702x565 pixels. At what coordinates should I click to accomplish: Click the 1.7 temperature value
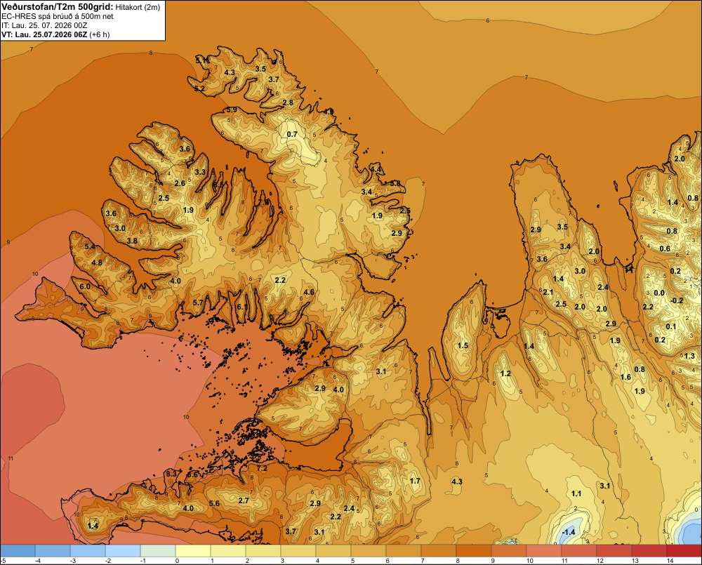coord(415,481)
